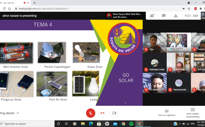This screenshot has height=127, width=205.
Task: Reload the page in browser
Action: pyautogui.click(x=4, y=9)
